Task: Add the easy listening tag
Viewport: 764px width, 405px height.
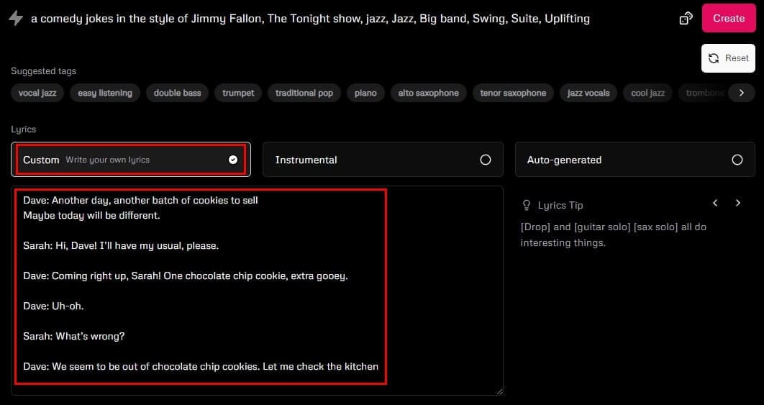Action: pos(105,93)
